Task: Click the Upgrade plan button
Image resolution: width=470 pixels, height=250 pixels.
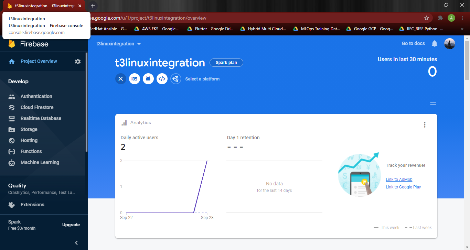Action: click(x=71, y=225)
